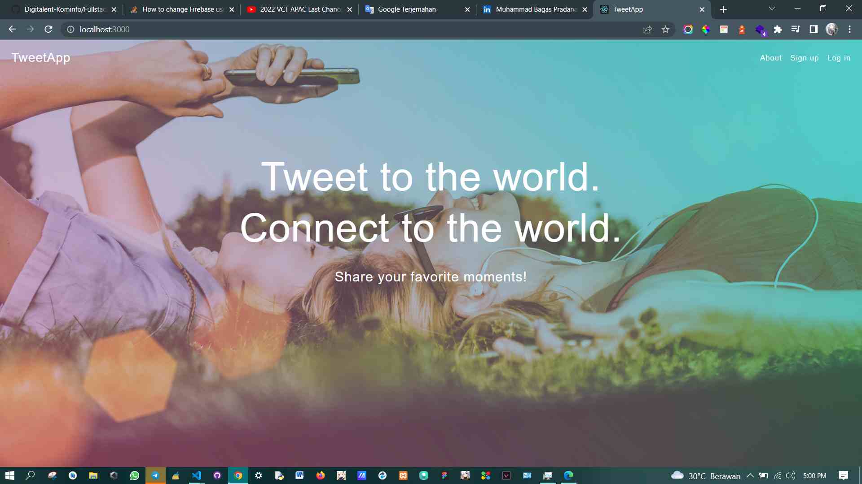This screenshot has width=862, height=484.
Task: Toggle the browser side panel
Action: pos(814,30)
